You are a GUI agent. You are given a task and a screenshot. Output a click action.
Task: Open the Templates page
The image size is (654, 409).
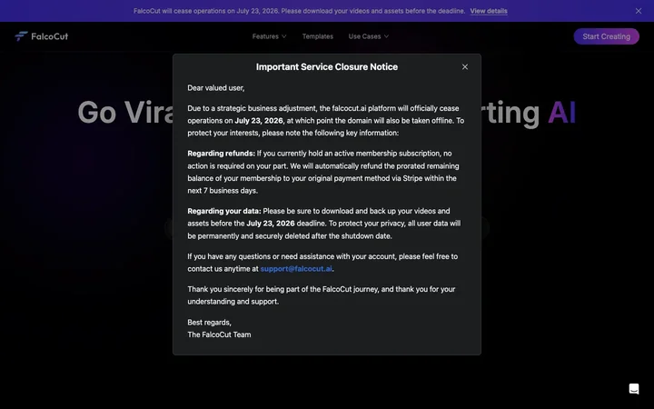[x=317, y=36]
